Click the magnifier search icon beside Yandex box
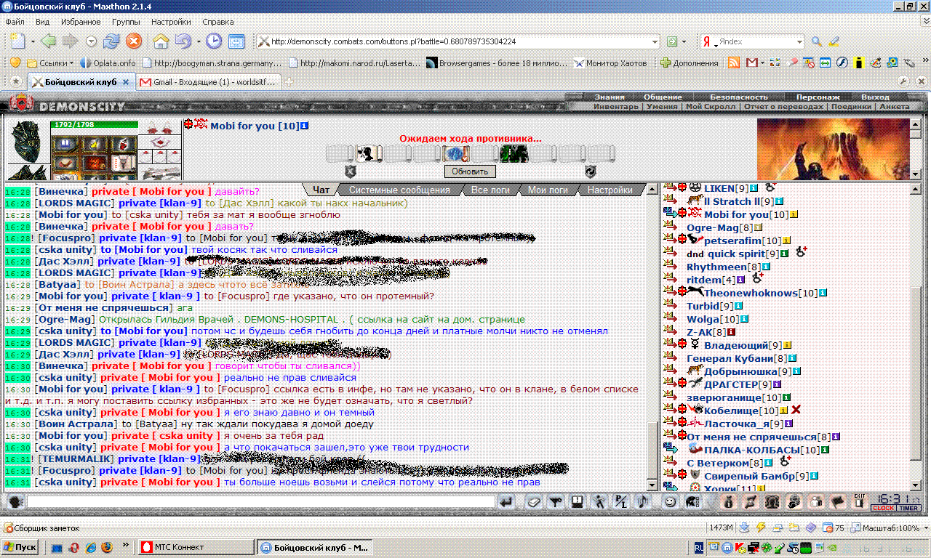The height and width of the screenshot is (558, 931). [x=817, y=41]
